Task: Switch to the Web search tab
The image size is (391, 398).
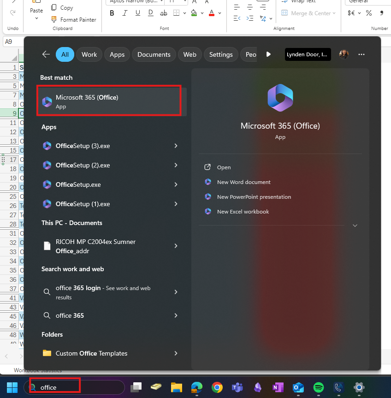Action: click(x=190, y=54)
